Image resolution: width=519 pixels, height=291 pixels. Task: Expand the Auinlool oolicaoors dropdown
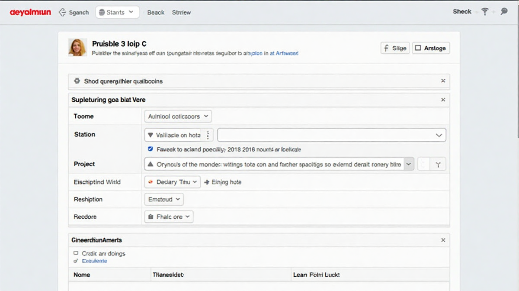178,116
